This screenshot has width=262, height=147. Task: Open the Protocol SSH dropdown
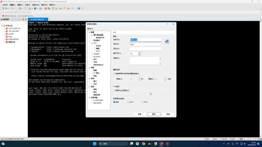point(146,45)
